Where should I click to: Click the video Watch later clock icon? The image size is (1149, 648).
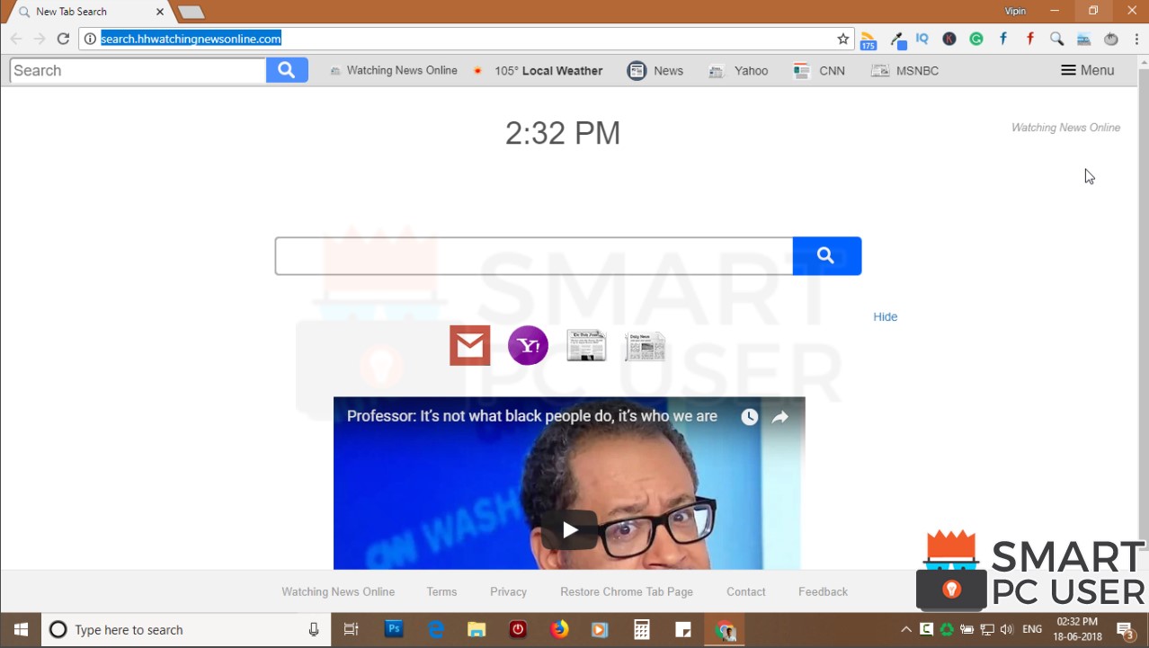click(x=750, y=417)
